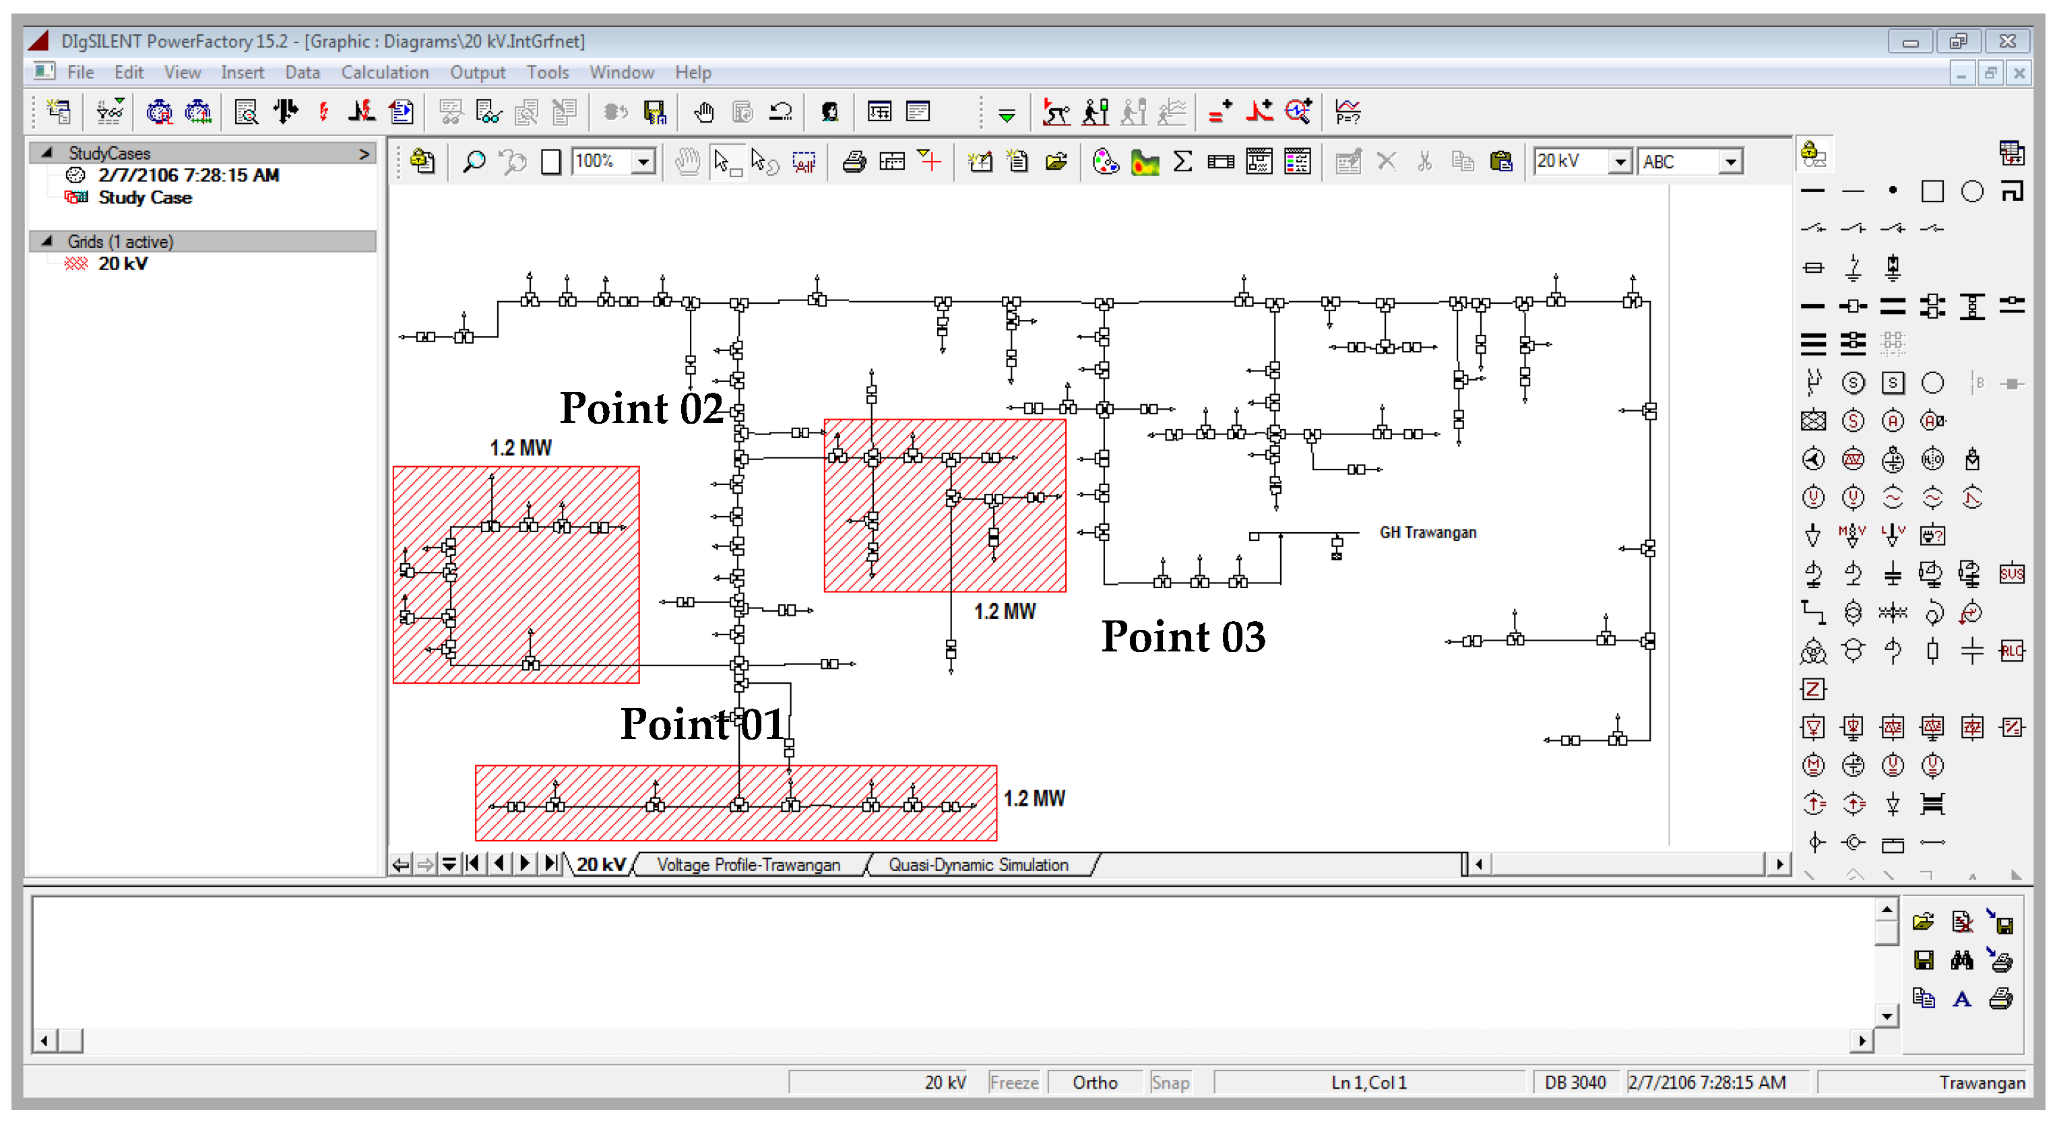The width and height of the screenshot is (2059, 1125).
Task: Toggle the Freeze mode in status bar
Action: click(x=1013, y=1083)
